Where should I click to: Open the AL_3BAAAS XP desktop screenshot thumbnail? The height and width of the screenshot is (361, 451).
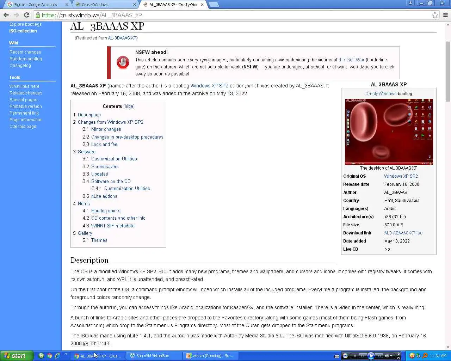click(x=389, y=131)
